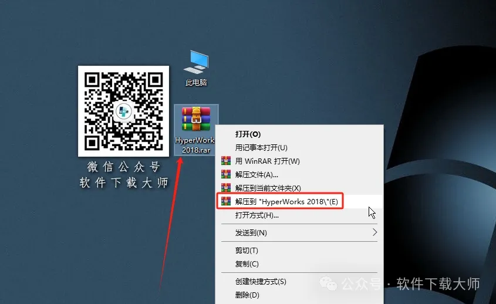Choose 用 WinRAR 打开(W)
Viewport: 496px width, 304px height.
click(x=299, y=161)
